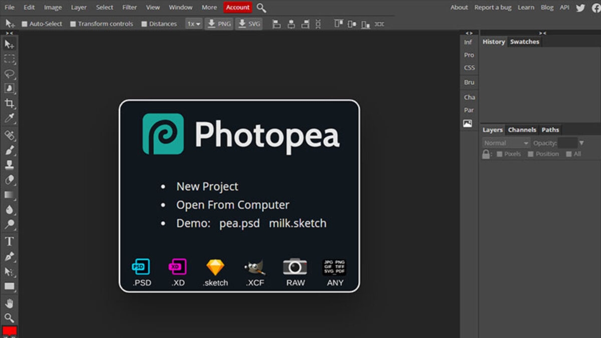Click the .XD format icon
This screenshot has height=338, width=601.
[x=177, y=267]
